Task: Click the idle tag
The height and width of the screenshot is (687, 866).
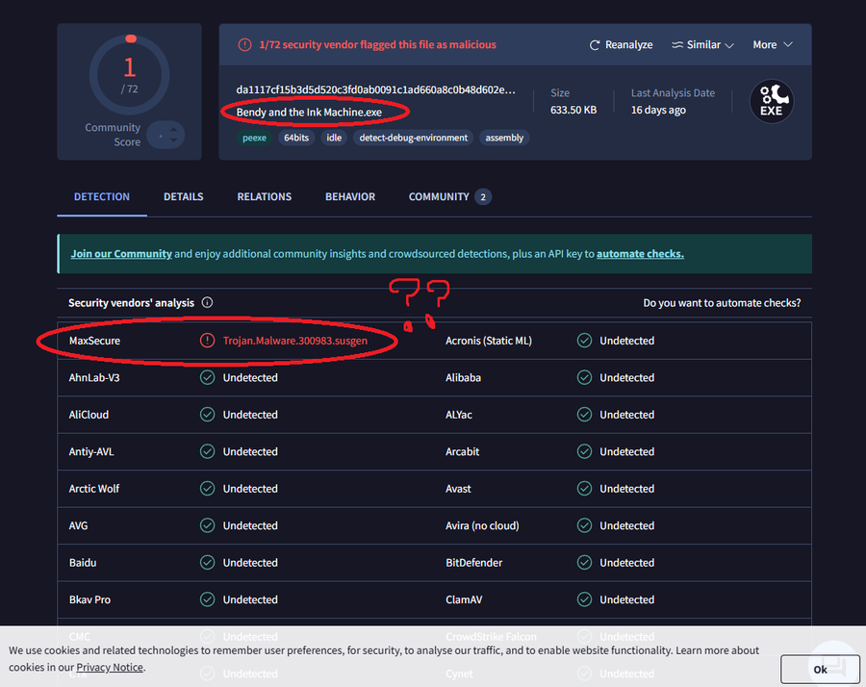Action: 334,138
